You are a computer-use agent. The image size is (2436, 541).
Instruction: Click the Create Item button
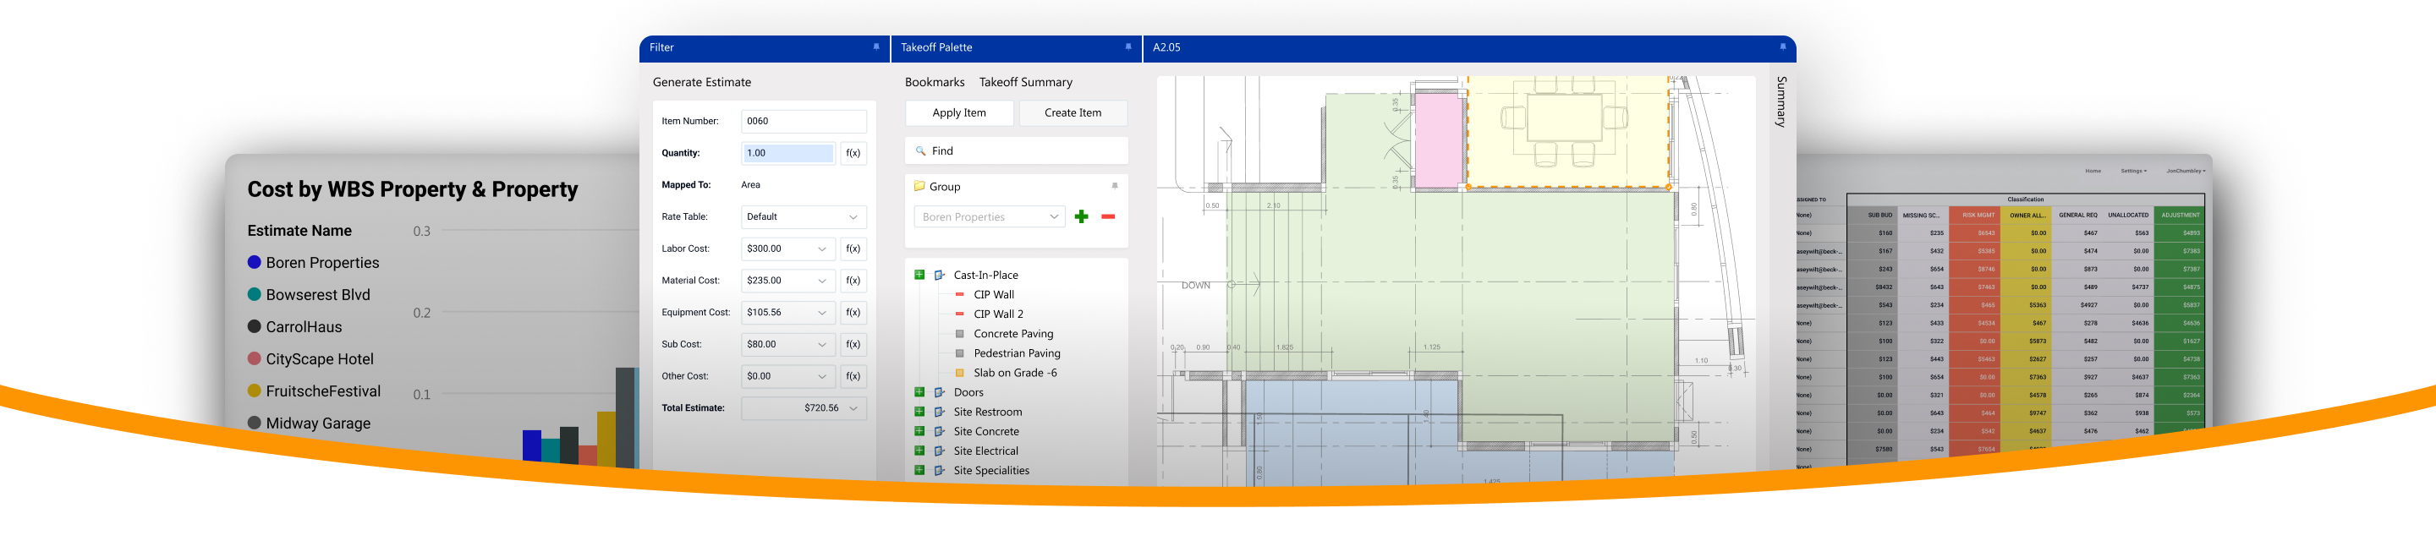coord(1073,112)
